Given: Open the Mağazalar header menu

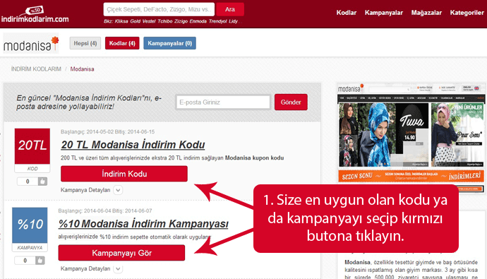Looking at the screenshot, I should (426, 13).
